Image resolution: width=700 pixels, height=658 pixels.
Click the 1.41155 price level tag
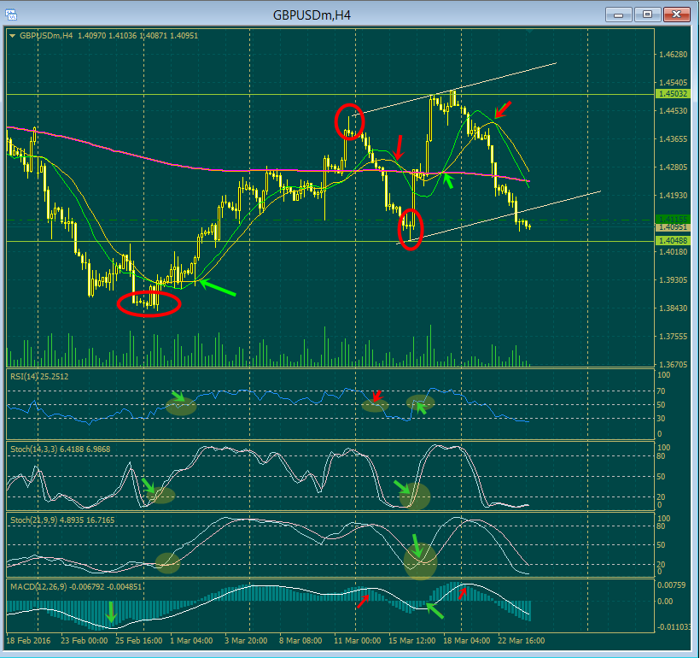673,220
